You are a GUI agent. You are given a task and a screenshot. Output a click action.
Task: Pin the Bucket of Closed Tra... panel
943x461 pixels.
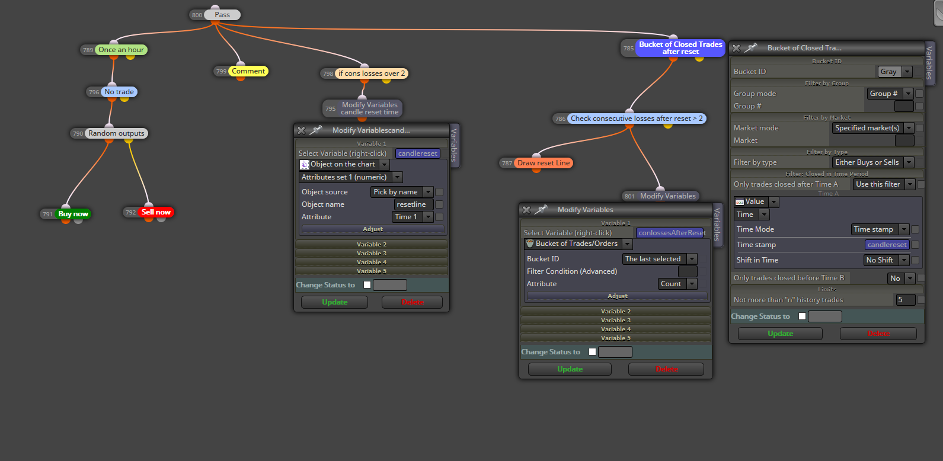coord(751,47)
